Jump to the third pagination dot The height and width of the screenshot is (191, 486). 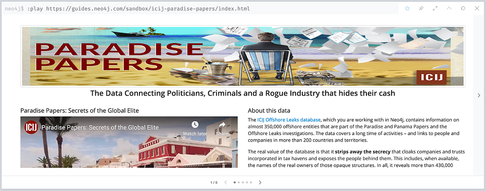click(x=243, y=182)
